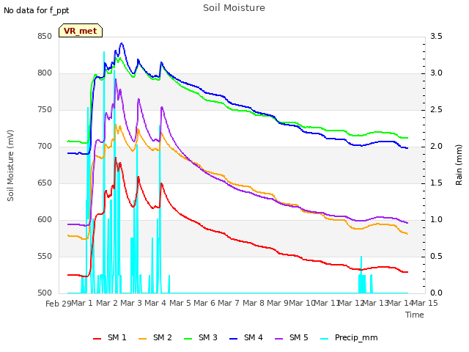The width and height of the screenshot is (469, 352).
Task: Click the Soil Moisture (mV) axis label
Action: tap(10, 166)
